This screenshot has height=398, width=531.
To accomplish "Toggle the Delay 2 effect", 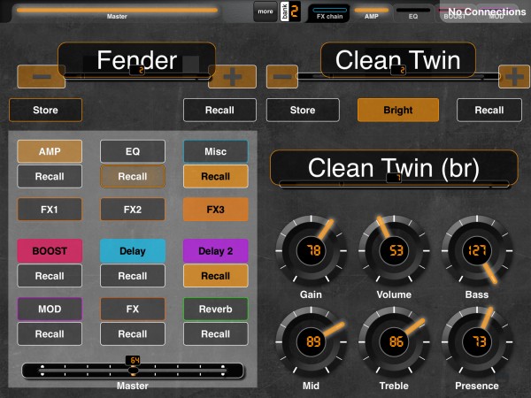I will click(216, 251).
